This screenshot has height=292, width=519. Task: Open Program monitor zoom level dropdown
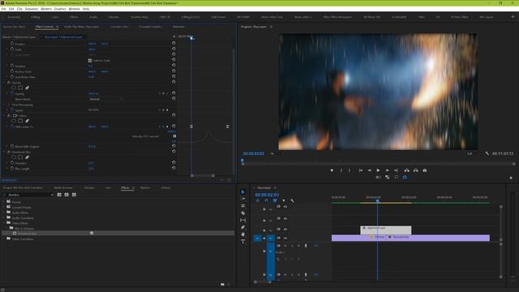coord(277,153)
